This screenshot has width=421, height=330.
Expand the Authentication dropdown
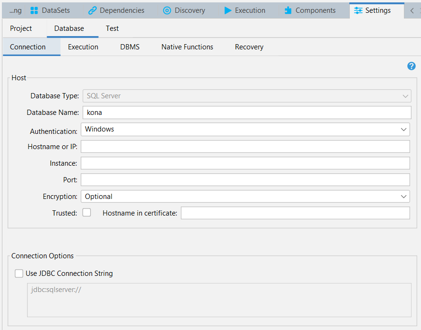click(x=245, y=130)
